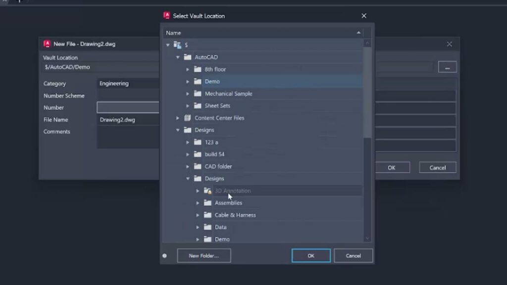Click the scrollbar down arrow in tree
507x285 pixels.
(367, 238)
